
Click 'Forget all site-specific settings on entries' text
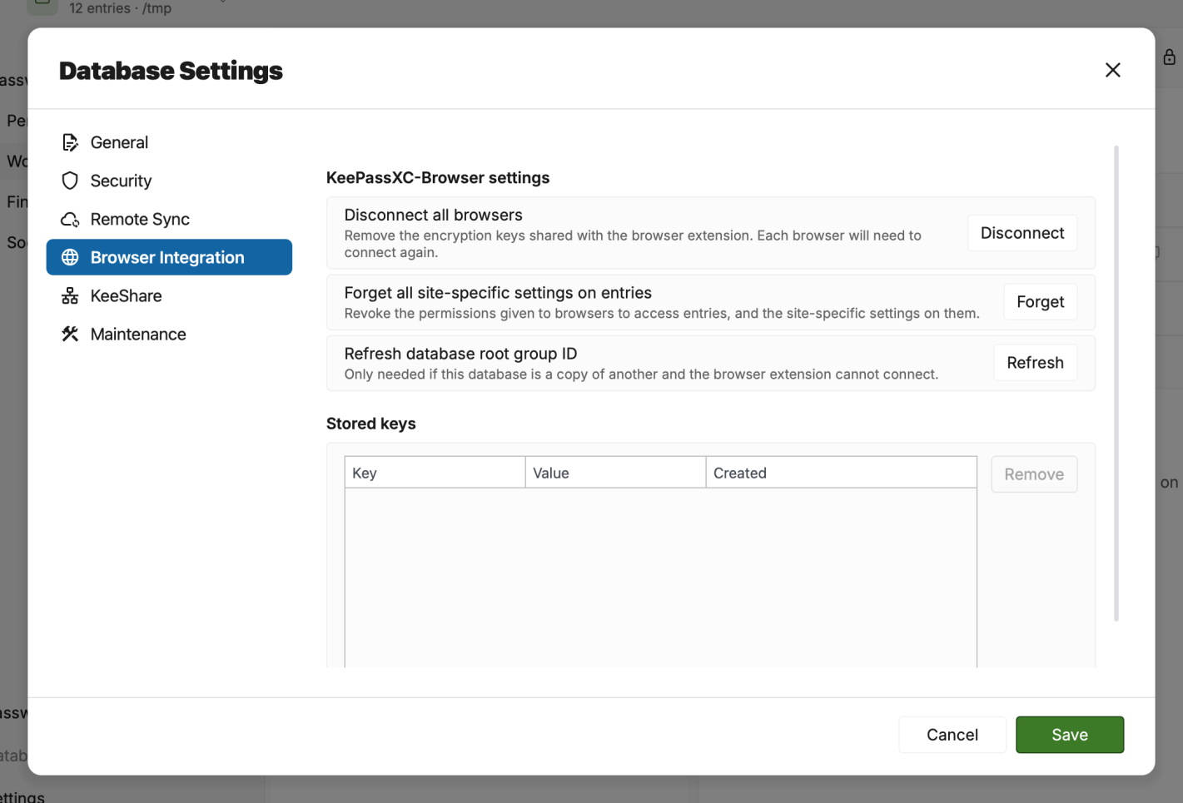pos(498,293)
